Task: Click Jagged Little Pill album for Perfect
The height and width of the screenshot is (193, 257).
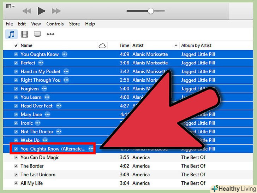Action: pyautogui.click(x=198, y=63)
